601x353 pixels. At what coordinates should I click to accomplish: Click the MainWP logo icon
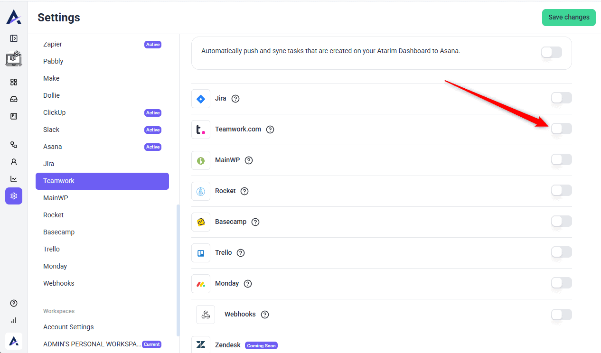coord(201,160)
